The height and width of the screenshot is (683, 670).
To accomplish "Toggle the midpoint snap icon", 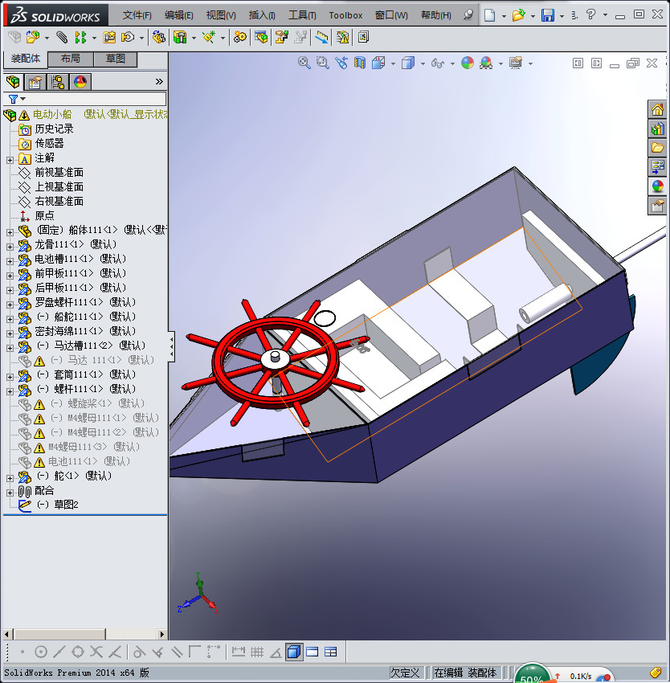I will pyautogui.click(x=59, y=652).
